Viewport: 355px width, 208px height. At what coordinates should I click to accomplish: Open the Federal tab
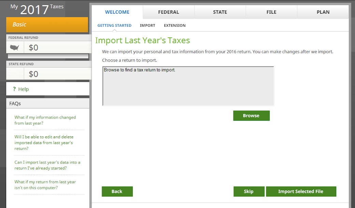[x=168, y=12]
